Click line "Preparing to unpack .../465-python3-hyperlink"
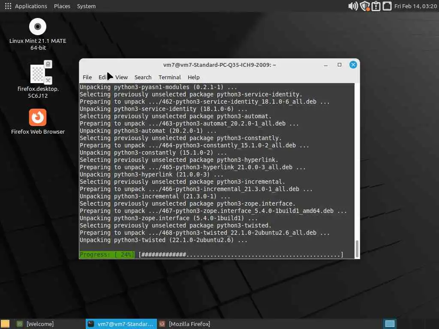 pos(192,167)
